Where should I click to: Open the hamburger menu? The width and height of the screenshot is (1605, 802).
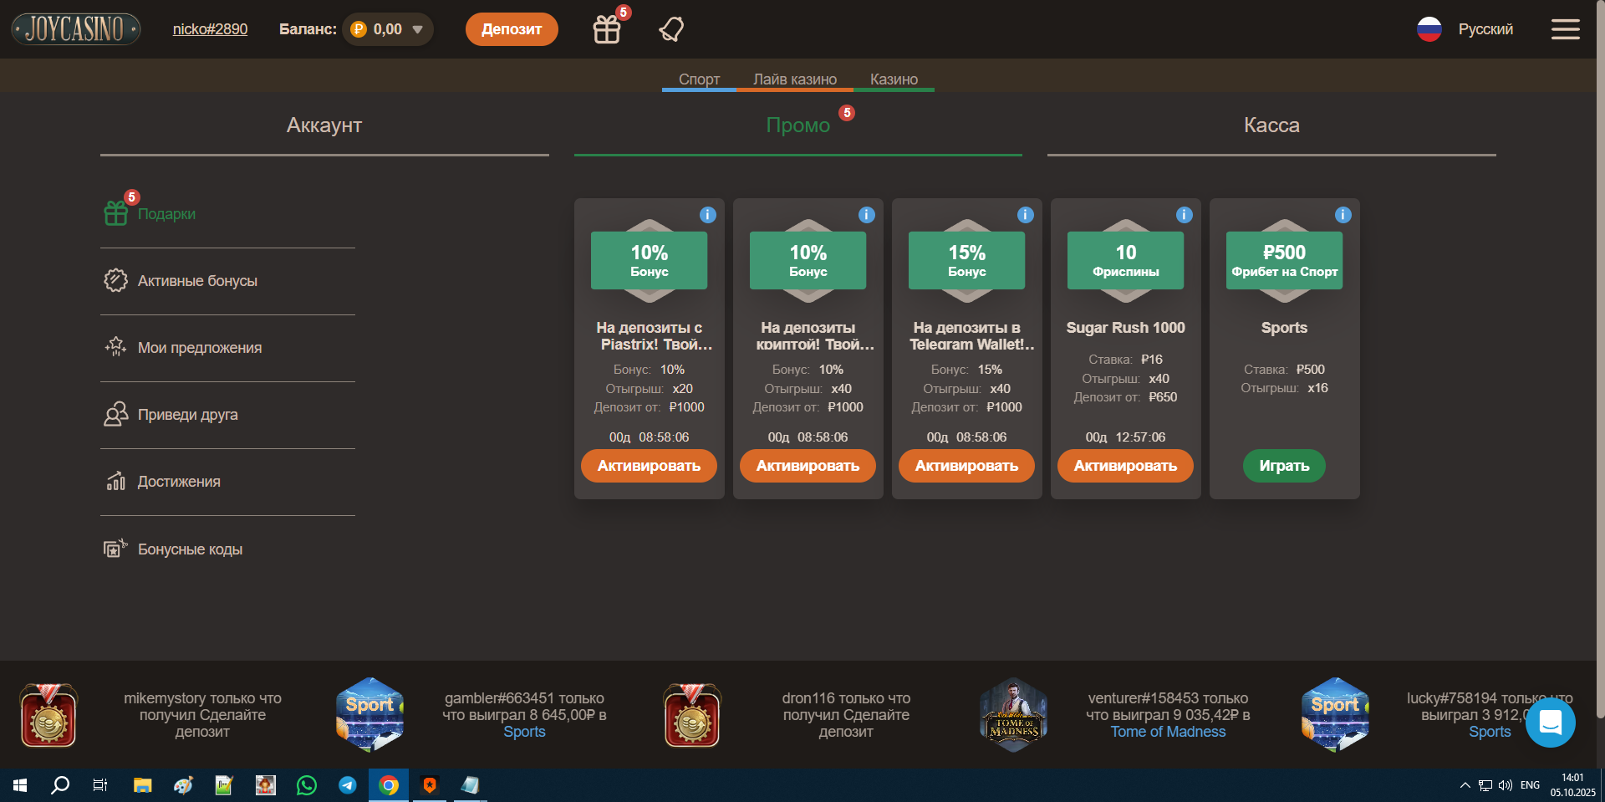(1565, 30)
